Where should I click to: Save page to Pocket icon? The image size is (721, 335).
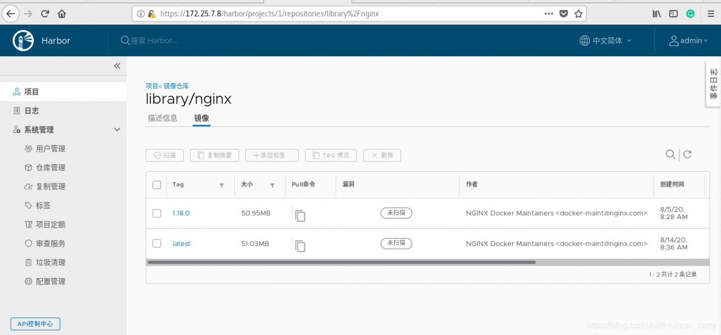pos(564,14)
